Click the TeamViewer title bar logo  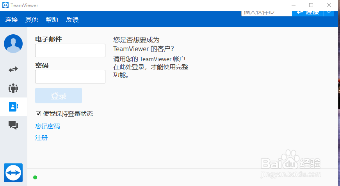(5, 5)
